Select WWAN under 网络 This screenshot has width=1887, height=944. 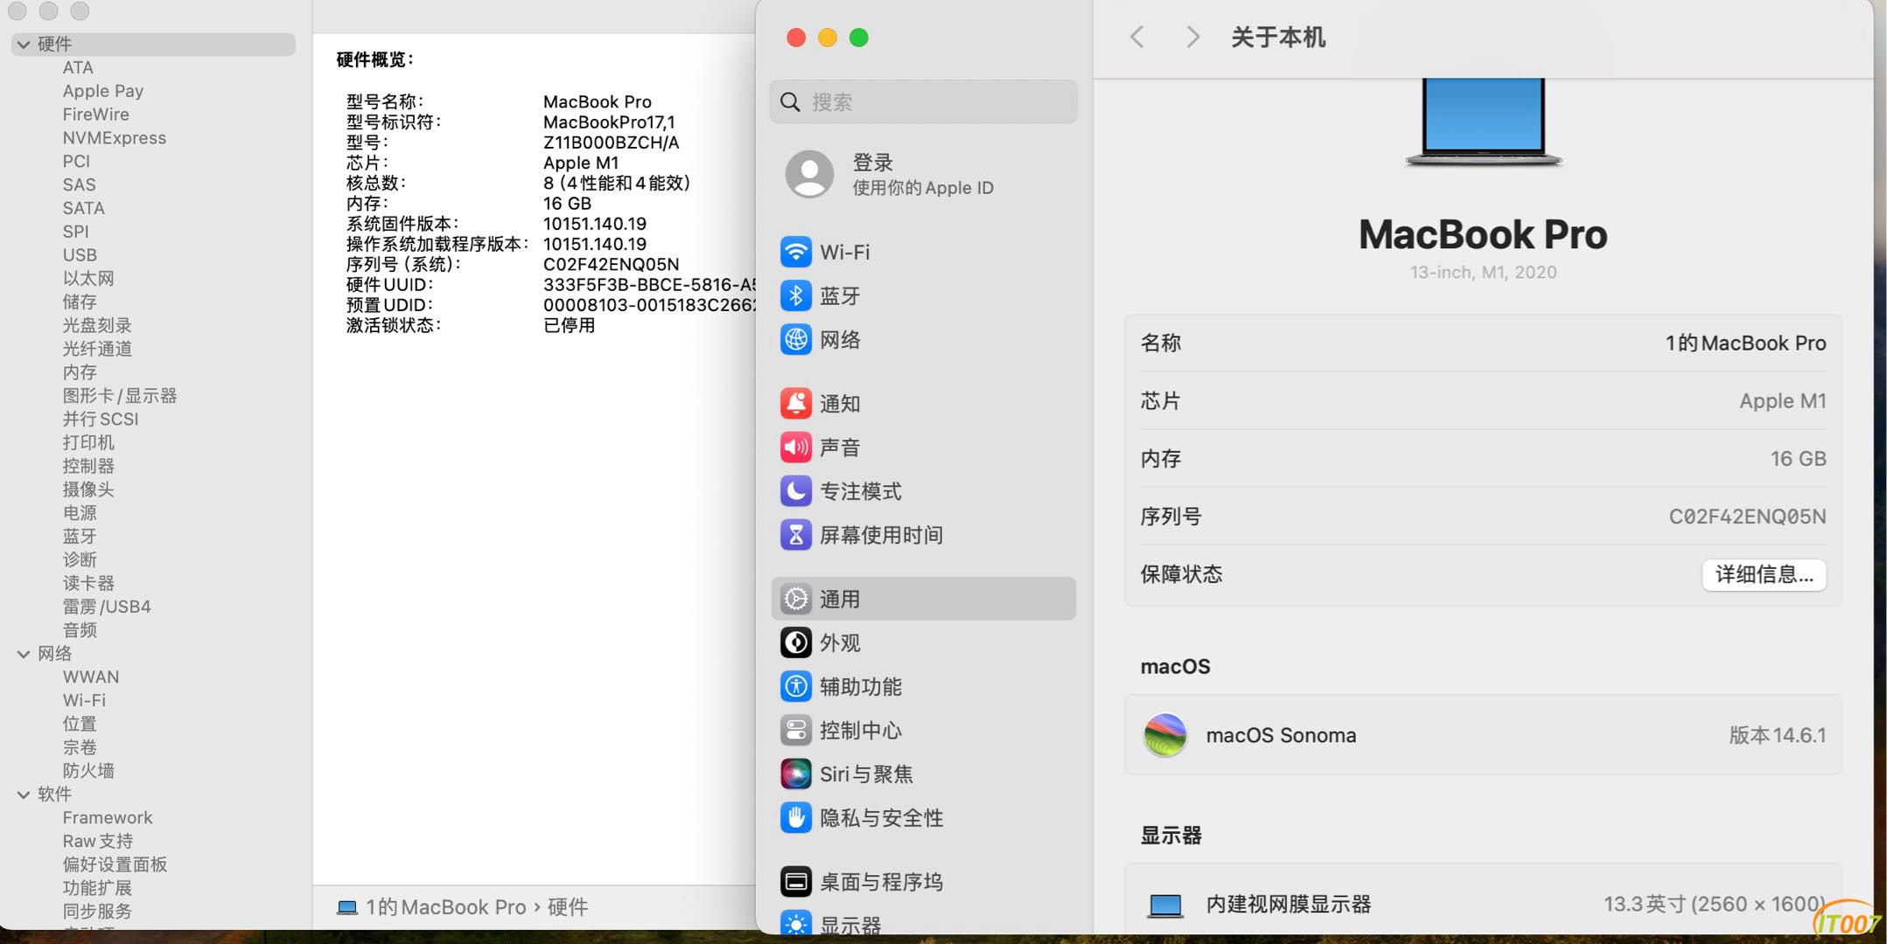[91, 677]
